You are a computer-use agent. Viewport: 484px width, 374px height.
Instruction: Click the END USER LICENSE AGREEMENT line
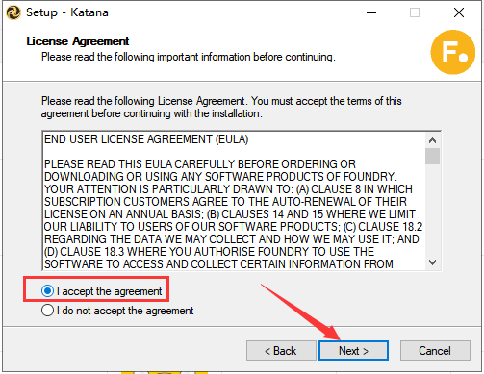click(x=146, y=139)
